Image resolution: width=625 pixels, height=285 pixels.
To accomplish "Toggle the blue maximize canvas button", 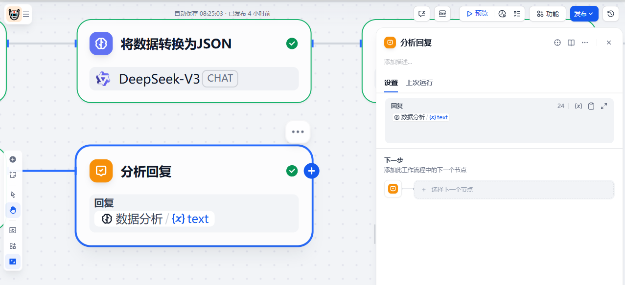I will pyautogui.click(x=13, y=262).
